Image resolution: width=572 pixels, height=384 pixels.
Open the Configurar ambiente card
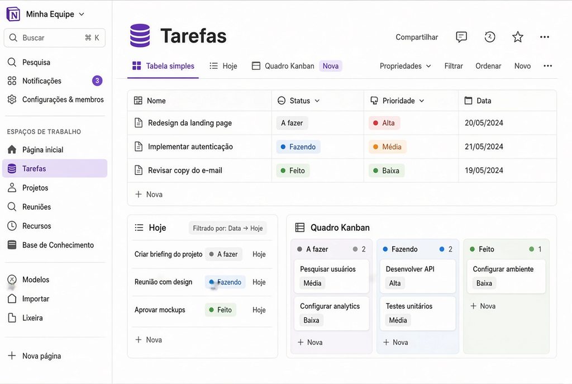pos(506,276)
